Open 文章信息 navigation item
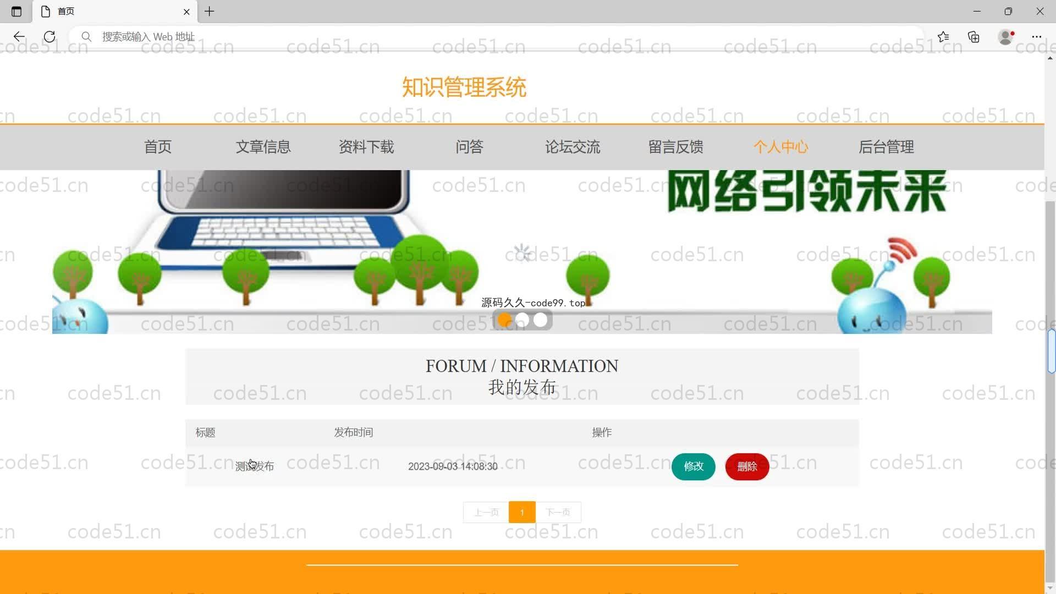This screenshot has width=1056, height=594. [x=263, y=147]
